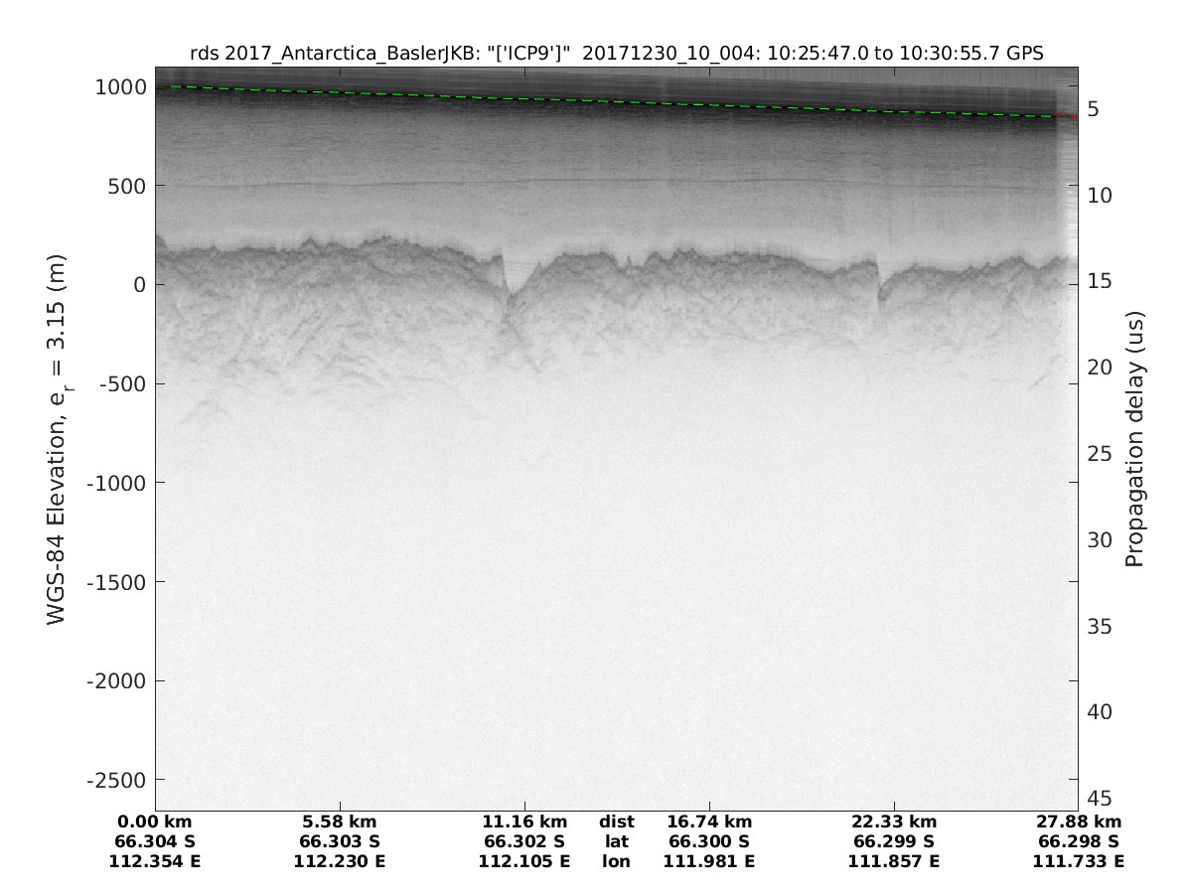Click the 'Propagation delay (us)' right axis label

[x=1133, y=439]
